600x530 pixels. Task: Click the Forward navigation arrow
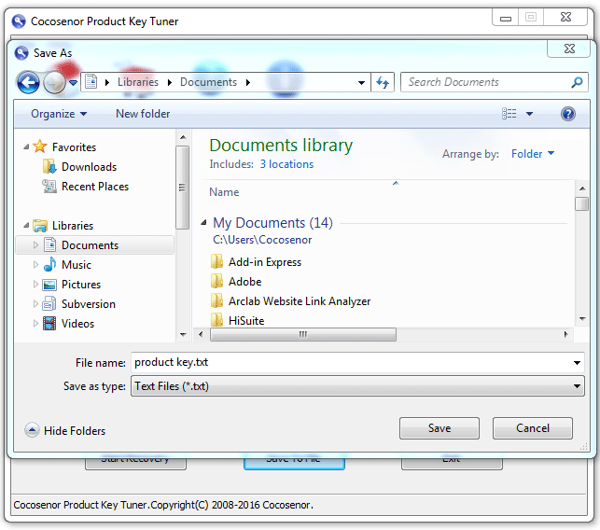point(54,82)
